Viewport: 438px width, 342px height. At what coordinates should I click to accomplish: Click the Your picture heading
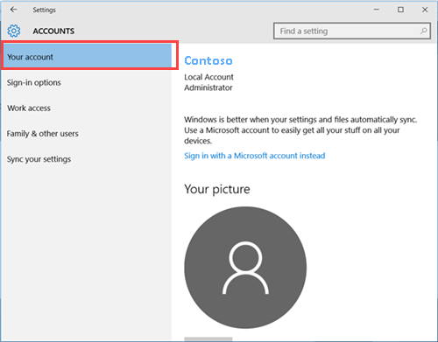[217, 189]
